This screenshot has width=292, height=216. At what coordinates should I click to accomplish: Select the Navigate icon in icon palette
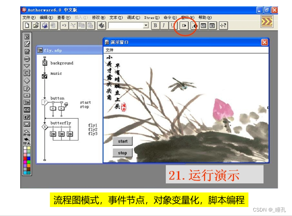tap(27, 66)
